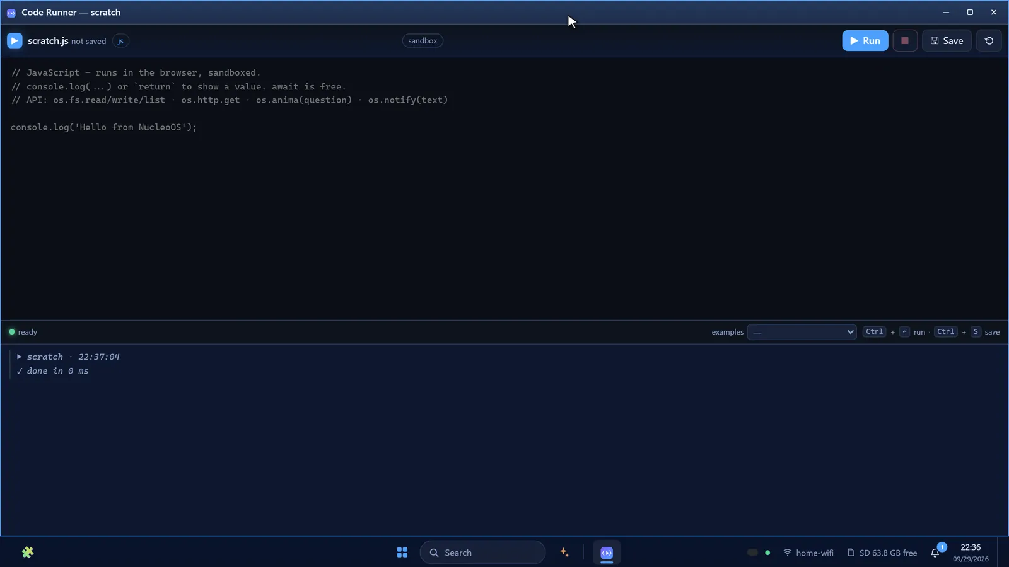Close the Code Runner window

point(994,13)
